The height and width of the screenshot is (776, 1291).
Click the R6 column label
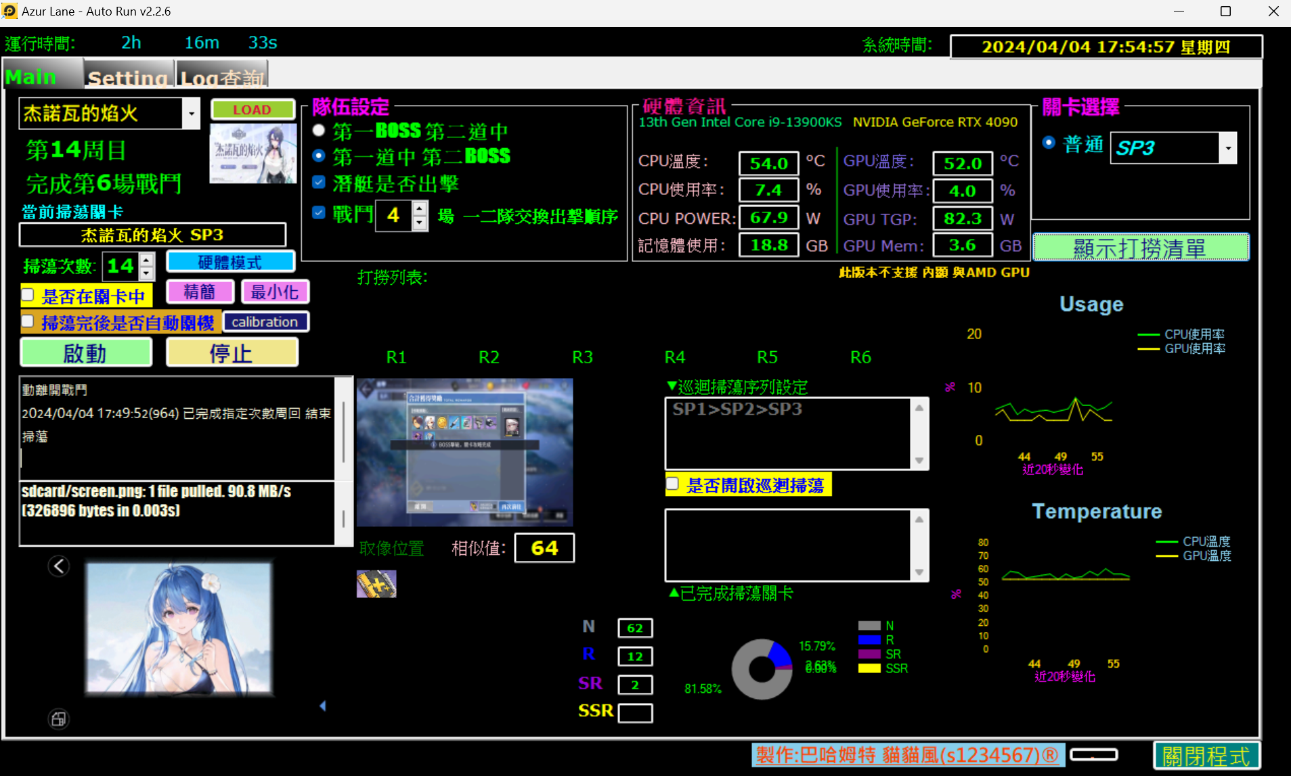[860, 357]
